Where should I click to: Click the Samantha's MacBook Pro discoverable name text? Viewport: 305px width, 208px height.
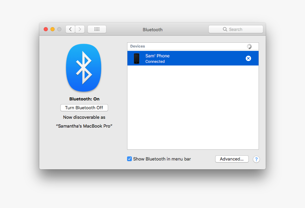84,126
